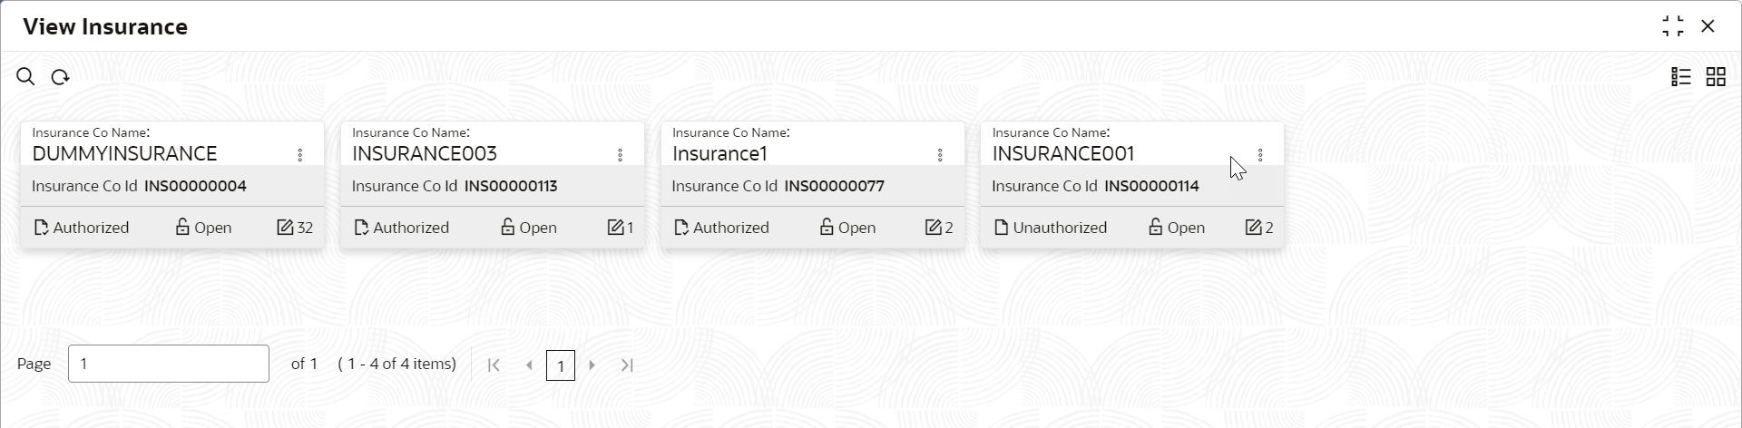Open the INSURANCE001 card more options menu
This screenshot has width=1742, height=428.
(1260, 155)
